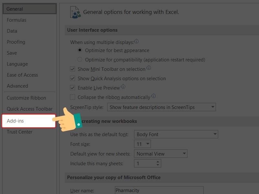Click the 'Default view for new sheets' label
Screen dimensions: 259x194
click(100, 154)
